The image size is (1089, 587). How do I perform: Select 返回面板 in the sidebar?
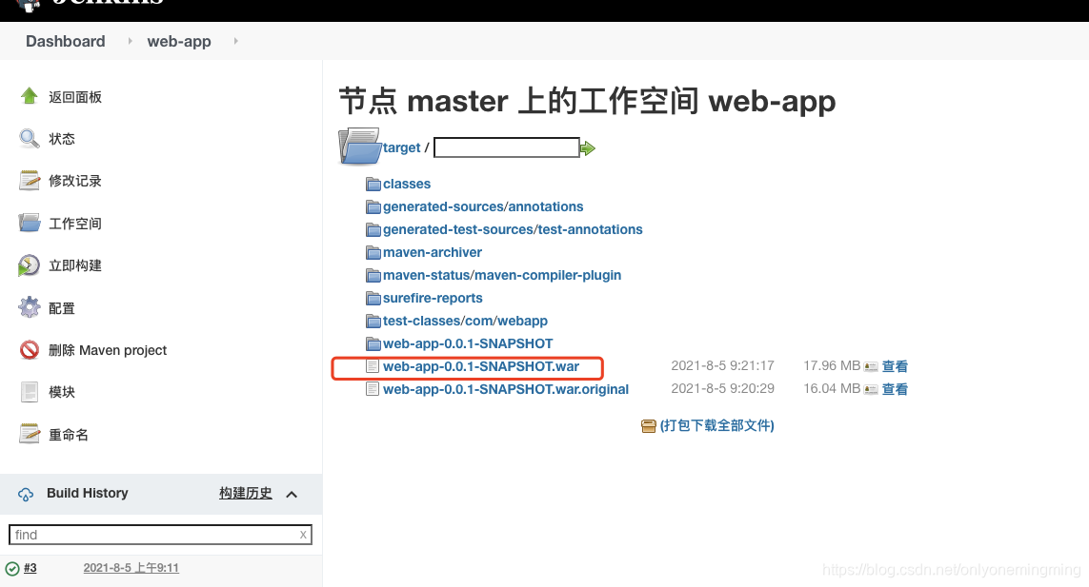[x=75, y=97]
